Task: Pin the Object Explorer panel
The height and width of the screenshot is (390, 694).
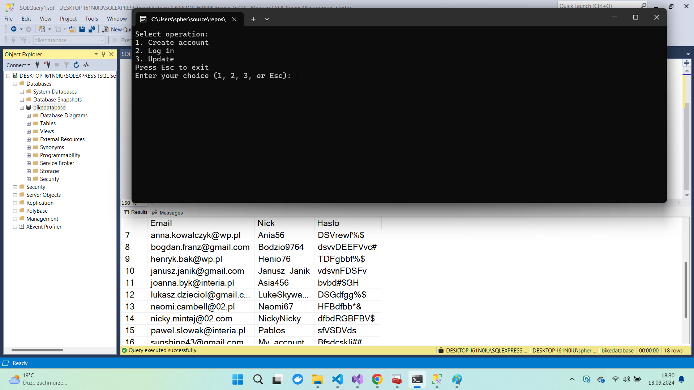Action: pos(104,54)
